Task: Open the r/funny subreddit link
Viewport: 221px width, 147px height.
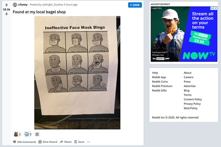Action: [22, 5]
